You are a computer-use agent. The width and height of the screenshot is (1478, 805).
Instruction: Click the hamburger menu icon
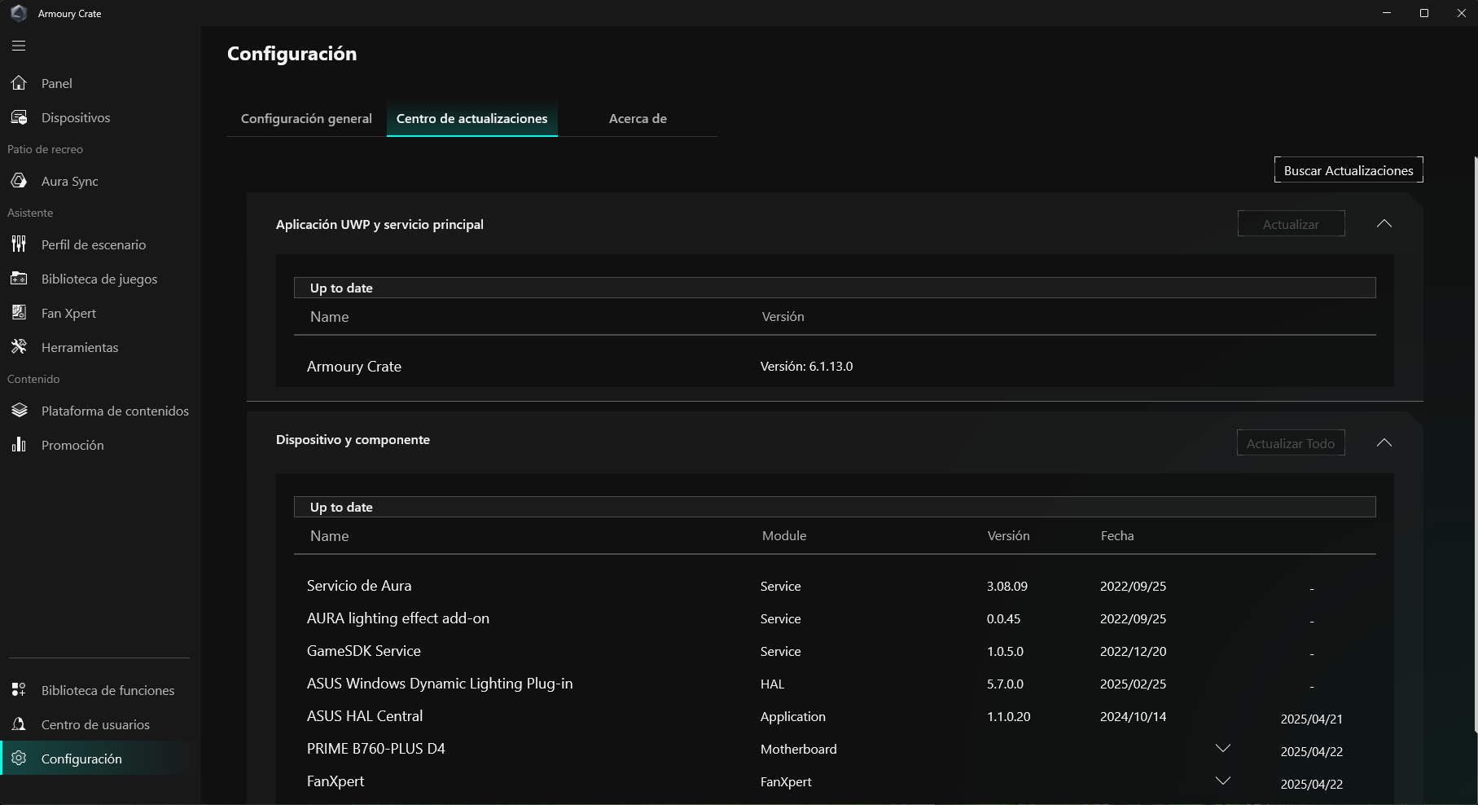pos(18,46)
